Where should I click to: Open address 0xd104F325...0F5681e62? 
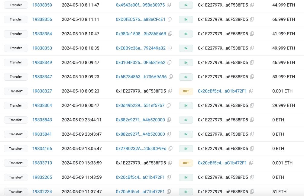point(141,62)
